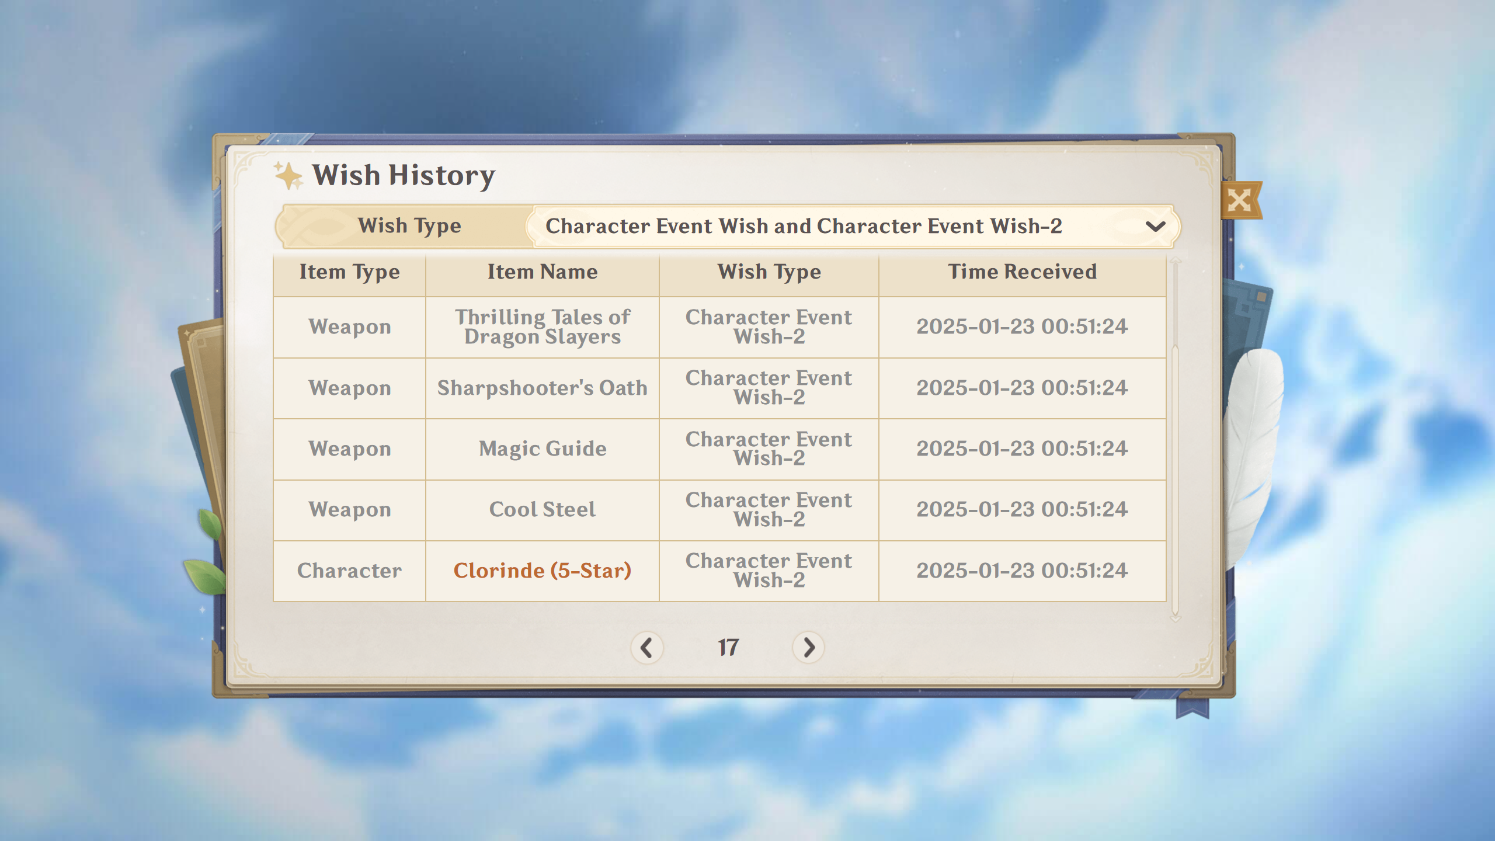Close the Wish History window
This screenshot has height=841, width=1495.
tap(1240, 200)
